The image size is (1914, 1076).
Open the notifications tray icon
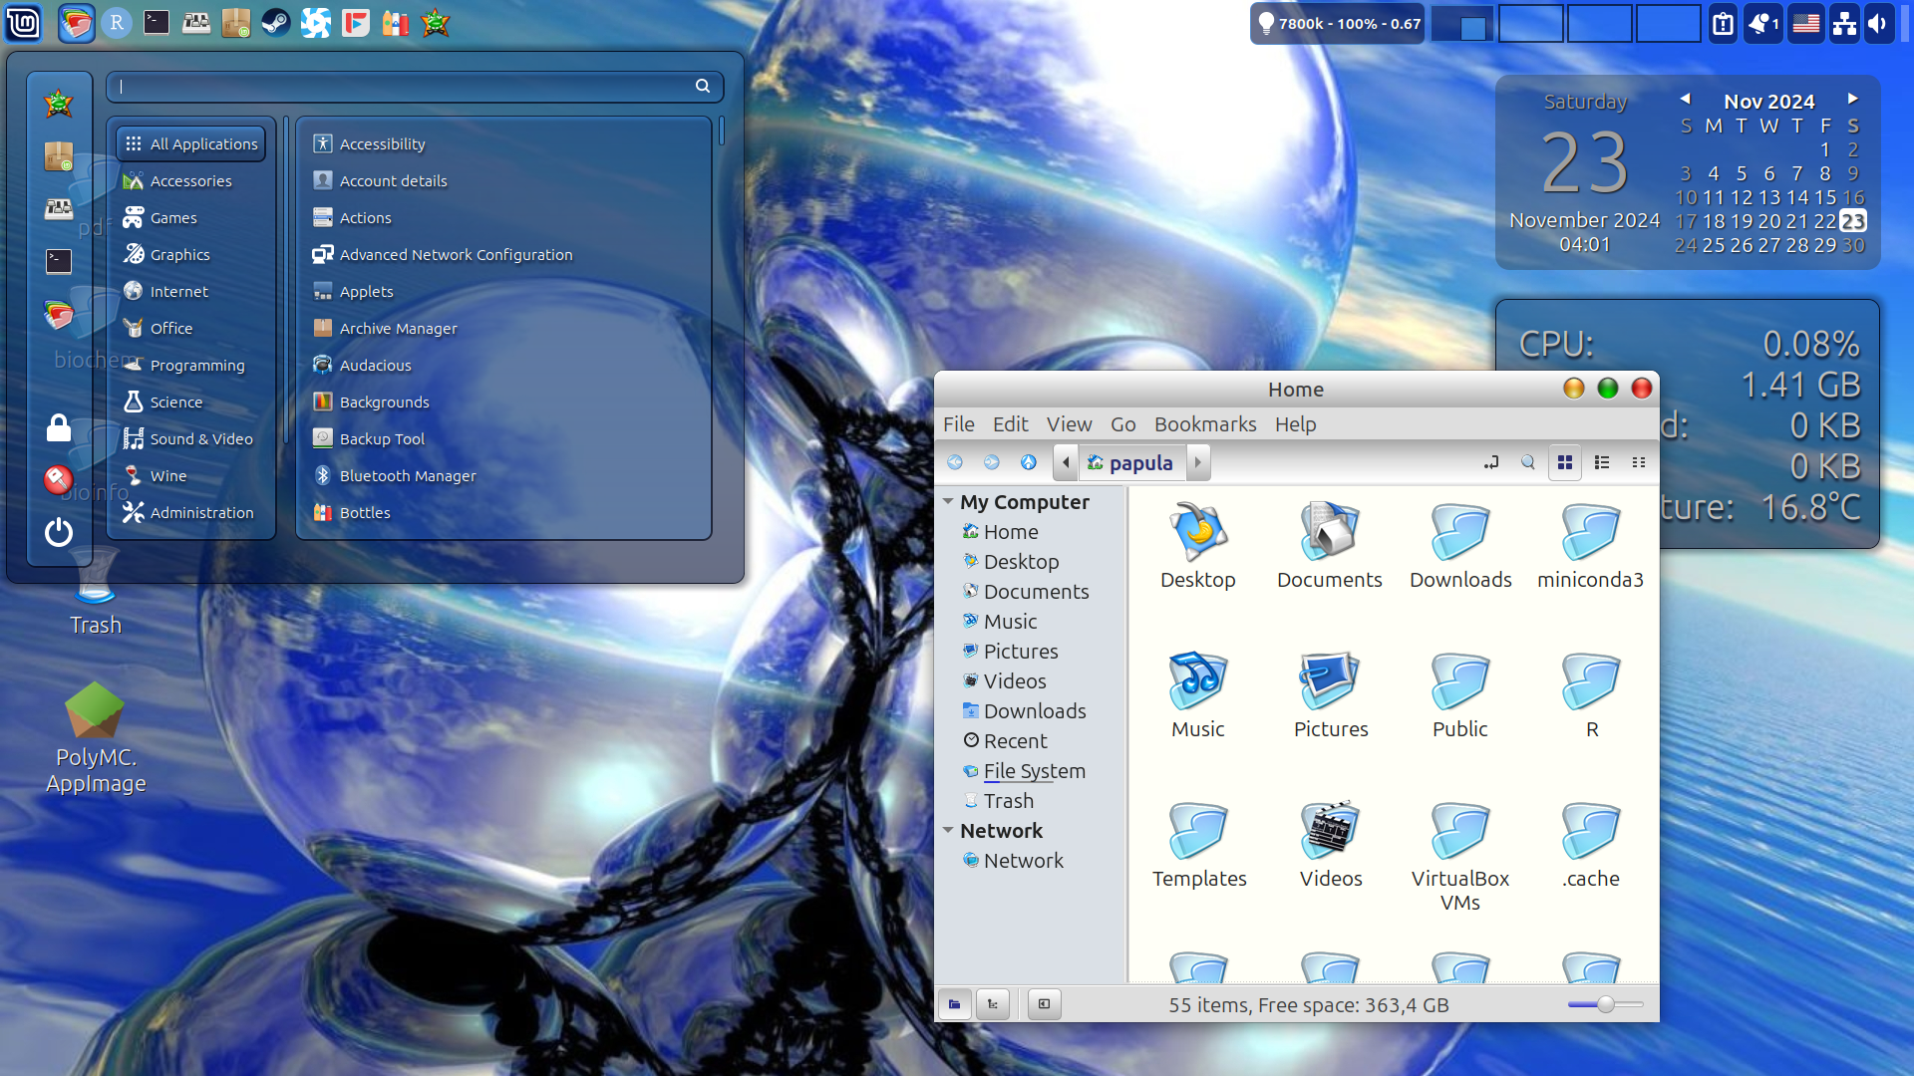1762,24
